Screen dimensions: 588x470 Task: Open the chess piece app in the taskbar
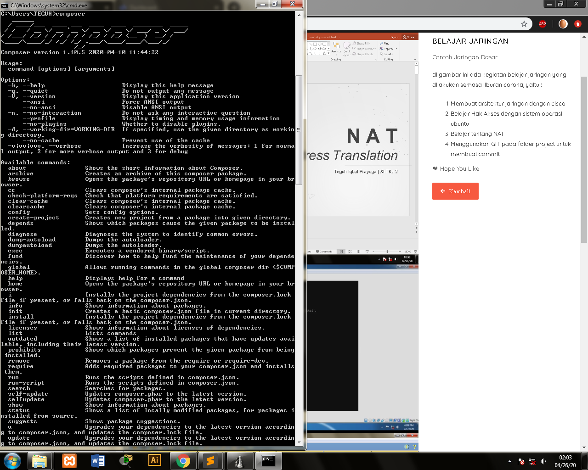(x=240, y=461)
